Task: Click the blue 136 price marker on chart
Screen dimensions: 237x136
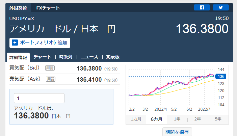Action: [x=221, y=77]
